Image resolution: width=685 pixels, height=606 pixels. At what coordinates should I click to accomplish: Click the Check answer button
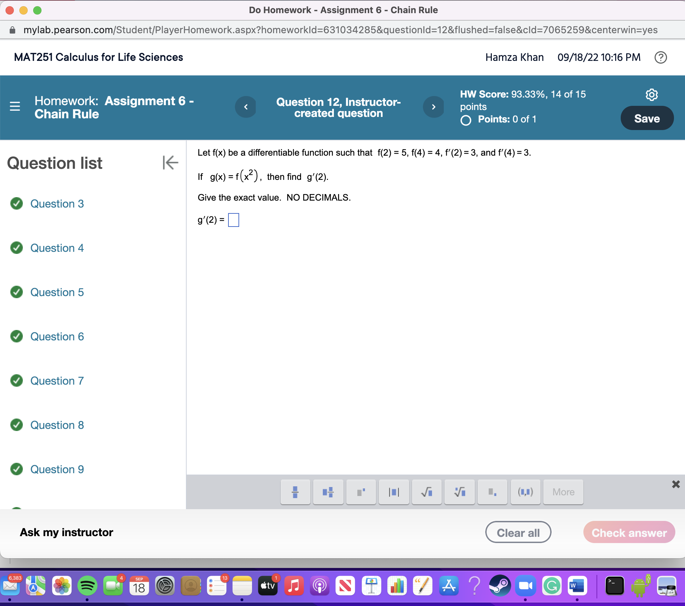629,532
